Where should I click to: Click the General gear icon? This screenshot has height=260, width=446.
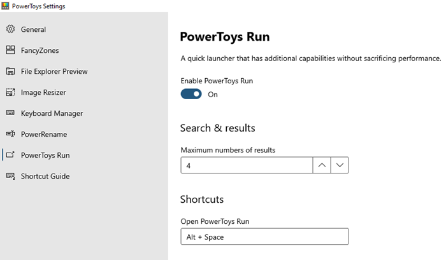[10, 29]
